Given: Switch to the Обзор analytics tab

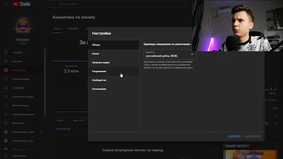Looking at the screenshot, I should point(57,29).
